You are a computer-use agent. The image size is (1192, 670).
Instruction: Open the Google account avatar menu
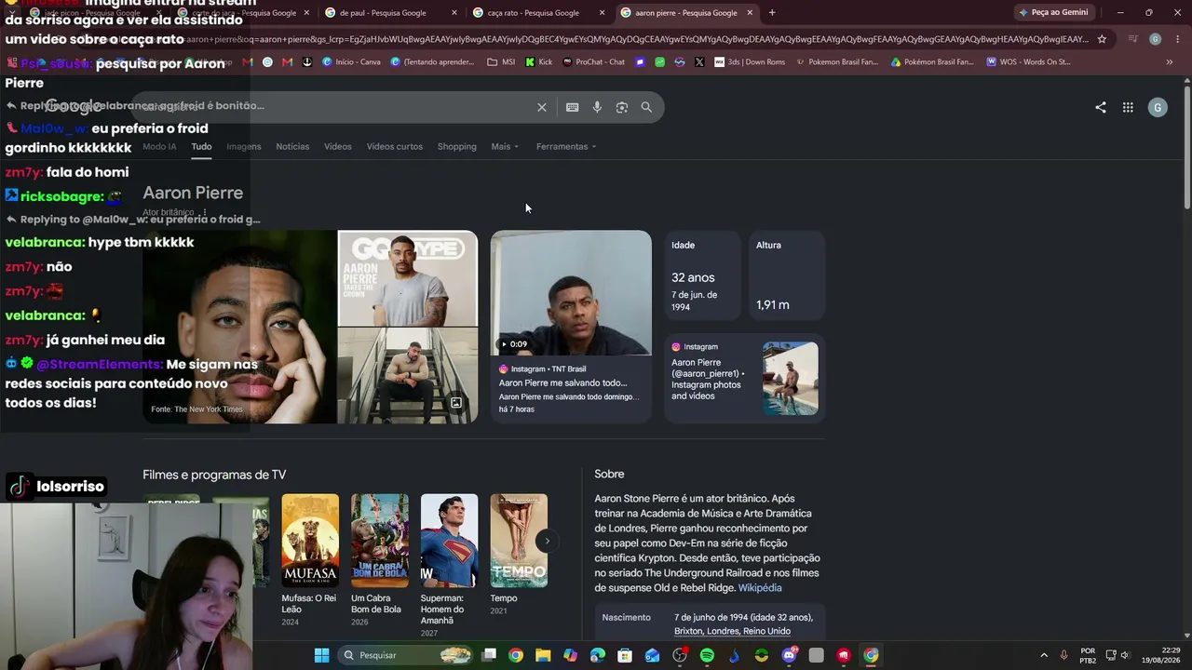pos(1158,107)
